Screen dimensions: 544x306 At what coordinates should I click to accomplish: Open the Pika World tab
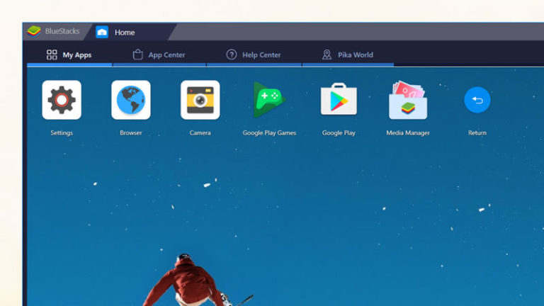tap(348, 55)
